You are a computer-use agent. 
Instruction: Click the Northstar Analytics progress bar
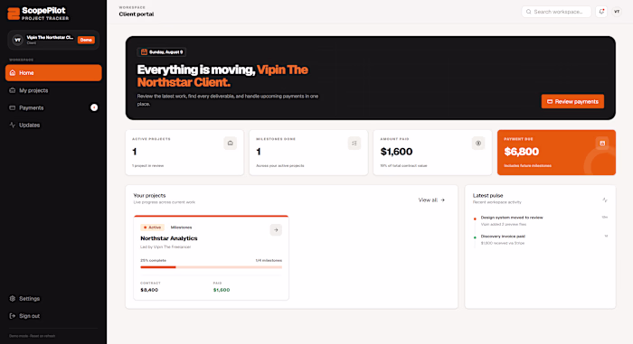tap(211, 267)
